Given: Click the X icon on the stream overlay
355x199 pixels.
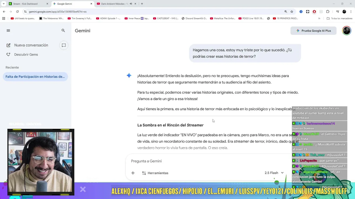Looking at the screenshot, I should point(83,189).
